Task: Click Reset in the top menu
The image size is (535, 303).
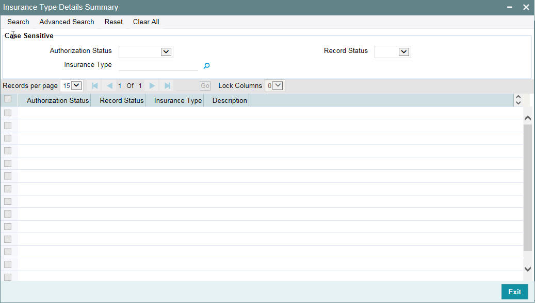Action: pos(114,22)
